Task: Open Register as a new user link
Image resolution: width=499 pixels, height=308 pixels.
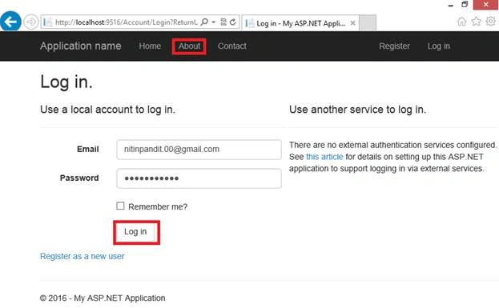Action: click(82, 256)
